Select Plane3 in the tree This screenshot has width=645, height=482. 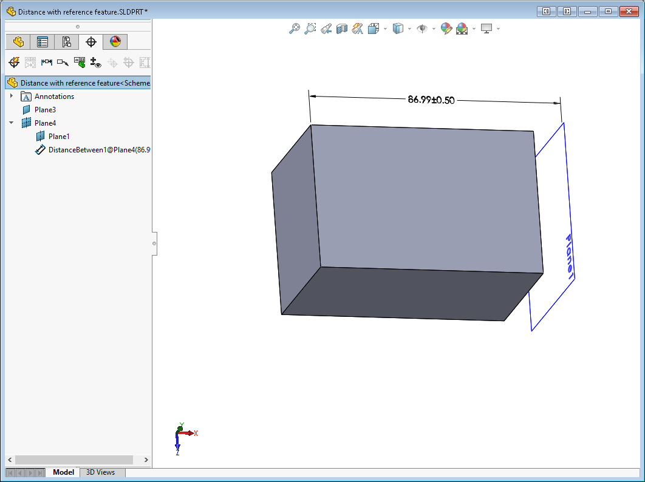coord(45,110)
